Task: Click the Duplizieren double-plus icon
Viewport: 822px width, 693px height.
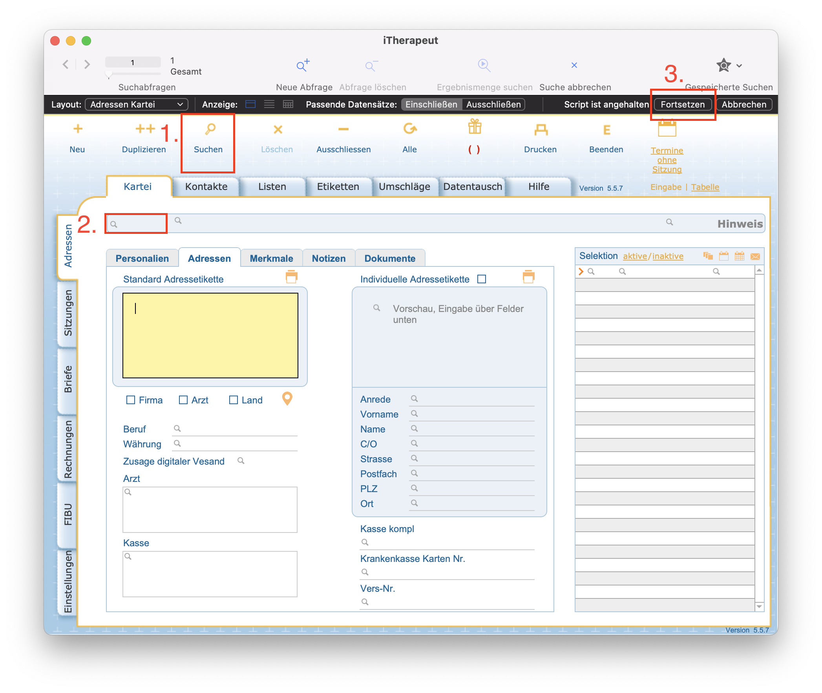Action: (x=145, y=129)
